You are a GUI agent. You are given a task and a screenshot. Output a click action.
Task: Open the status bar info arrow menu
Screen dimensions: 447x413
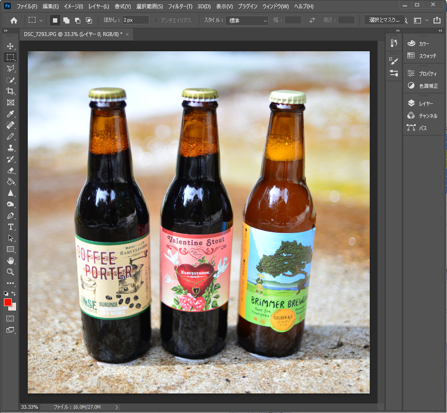click(116, 407)
